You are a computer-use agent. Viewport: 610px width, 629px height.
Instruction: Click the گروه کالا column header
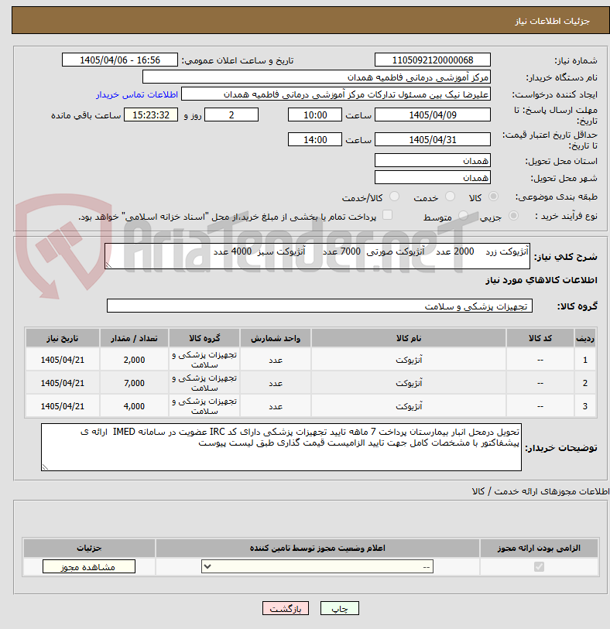pos(204,338)
